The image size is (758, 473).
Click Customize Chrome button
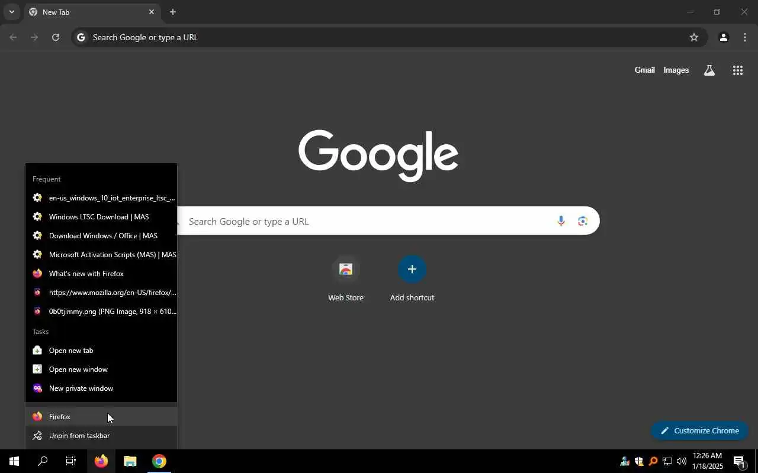[x=700, y=430]
